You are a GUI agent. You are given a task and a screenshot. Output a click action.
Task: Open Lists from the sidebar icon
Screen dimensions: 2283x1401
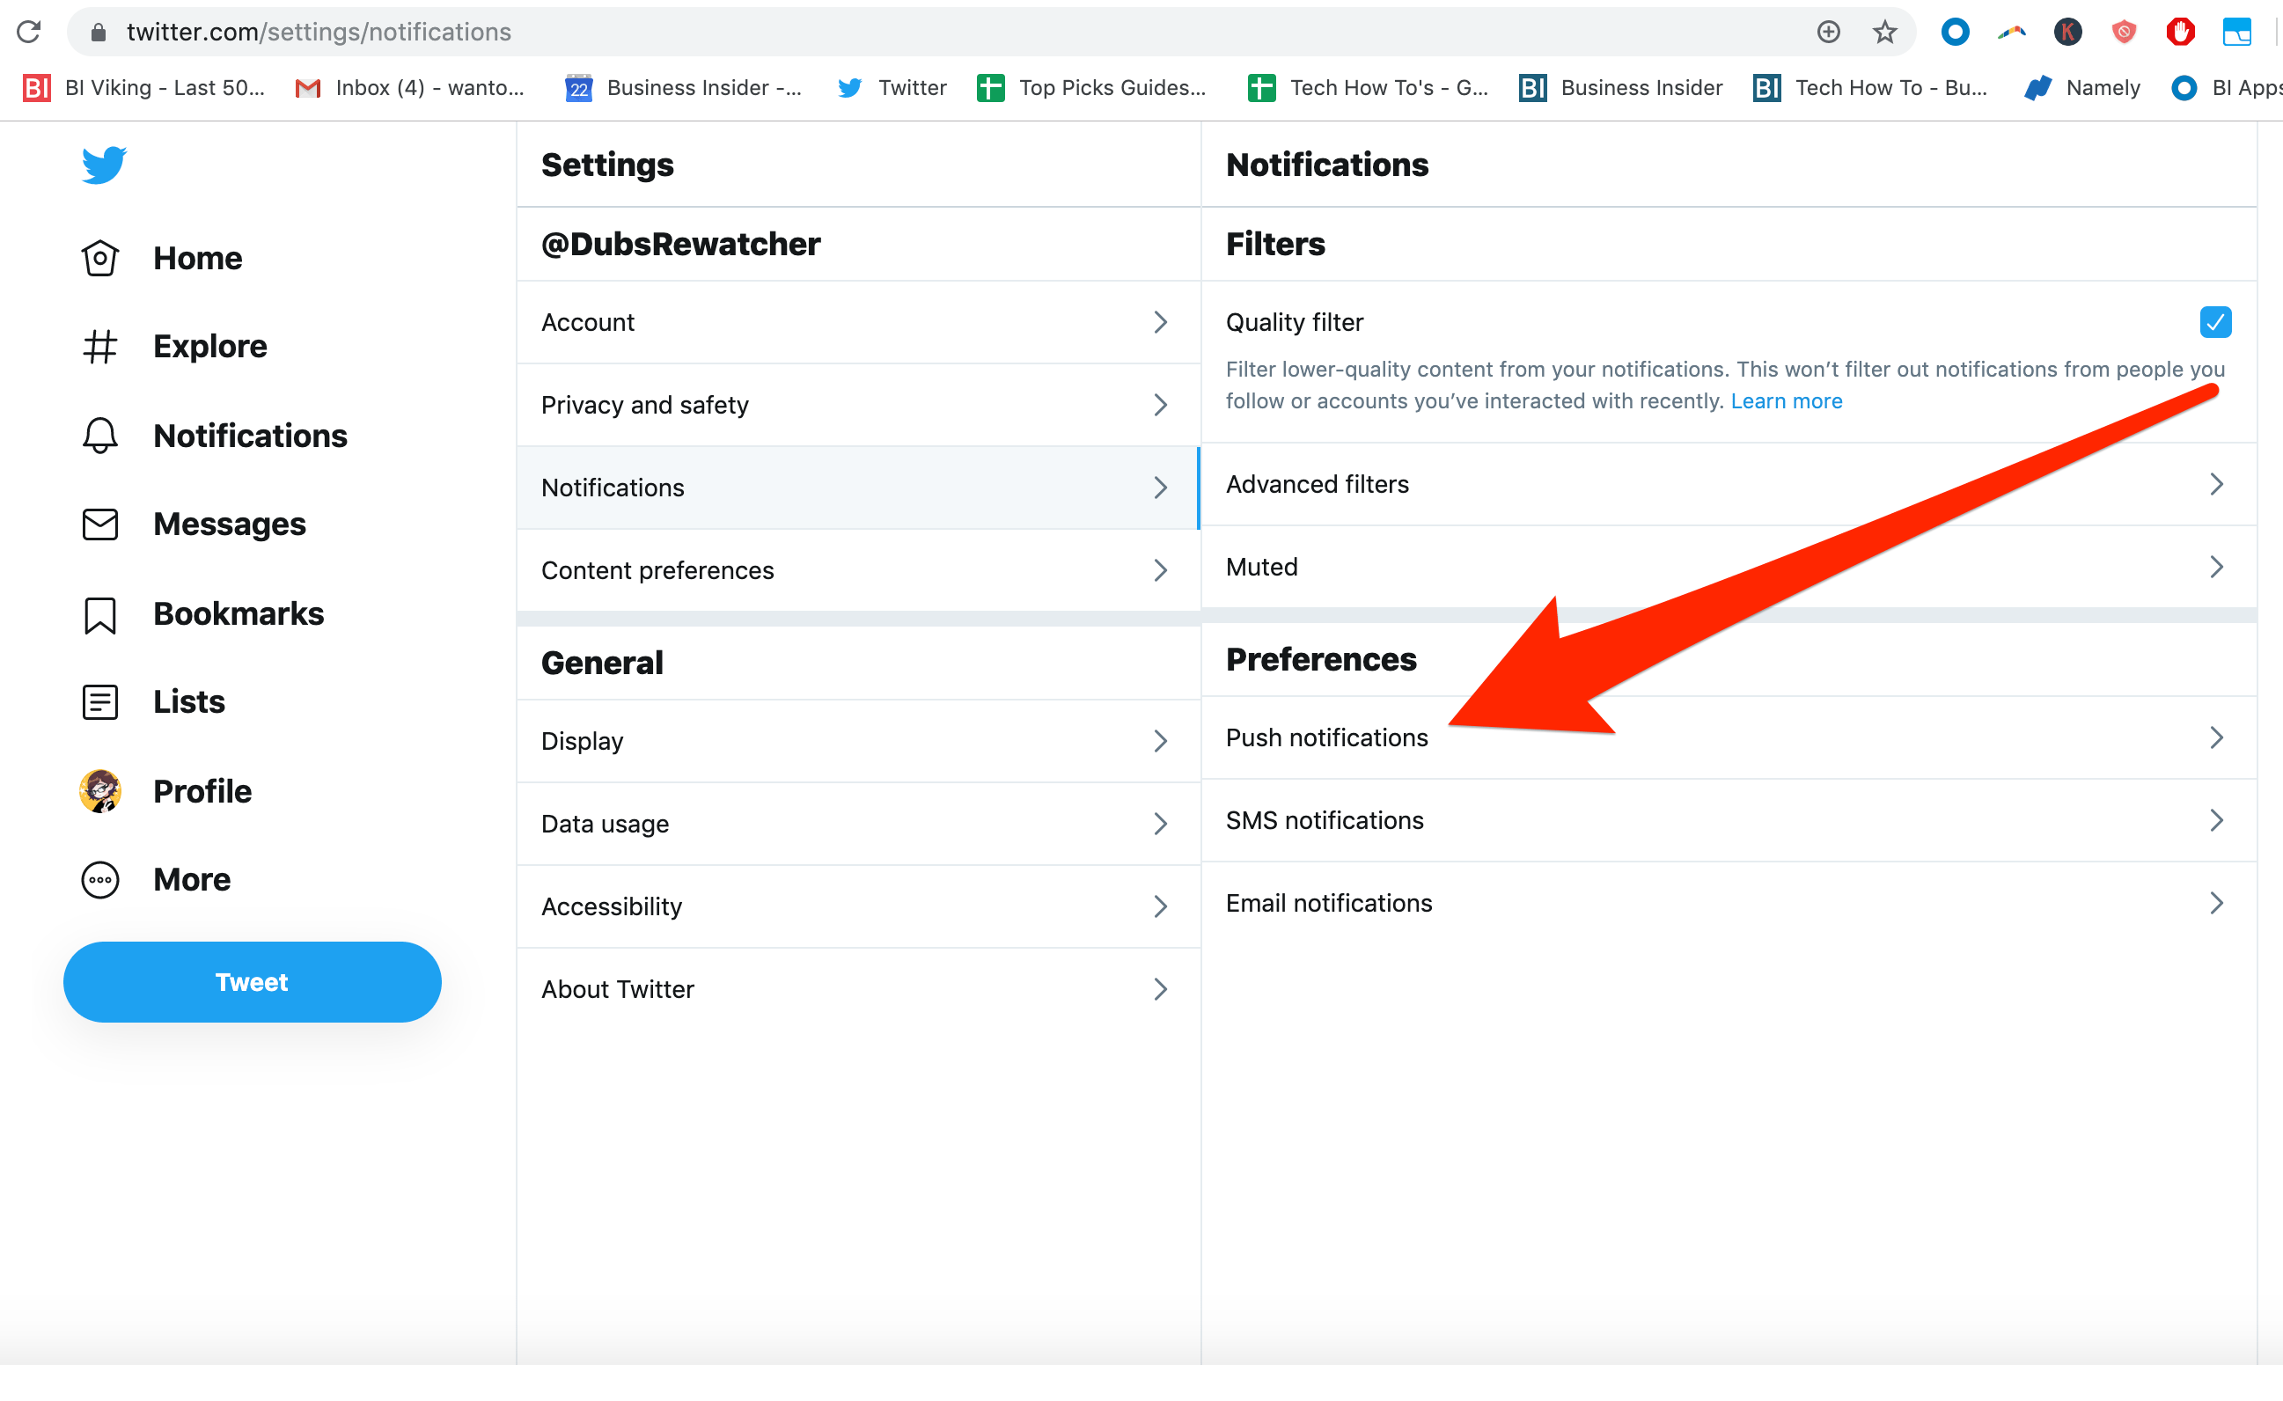tap(100, 702)
